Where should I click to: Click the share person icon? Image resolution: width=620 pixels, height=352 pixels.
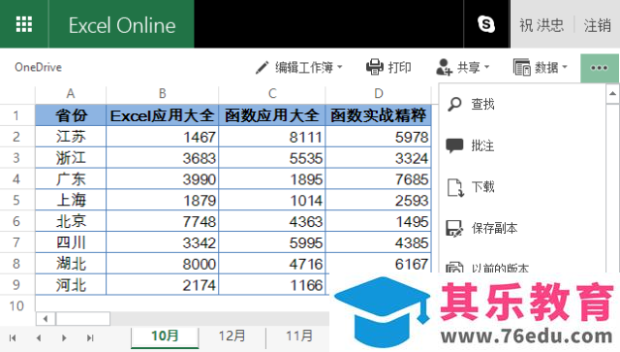tap(444, 67)
